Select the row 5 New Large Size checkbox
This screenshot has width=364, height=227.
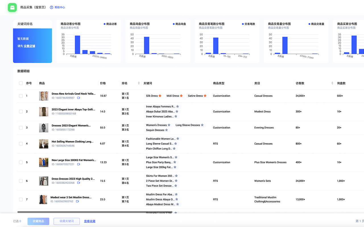[x=21, y=162]
